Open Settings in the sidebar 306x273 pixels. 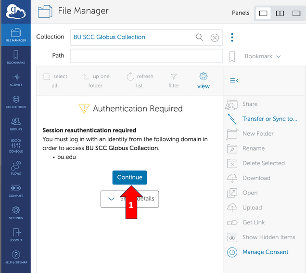coord(16,213)
